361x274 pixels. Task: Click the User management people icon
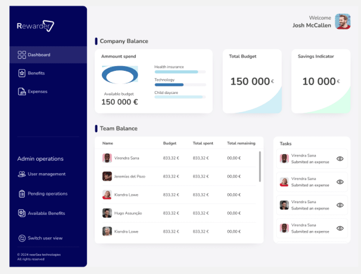(22, 174)
